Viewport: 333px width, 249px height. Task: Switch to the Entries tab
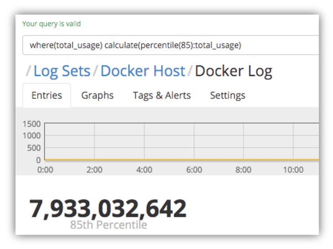[47, 95]
